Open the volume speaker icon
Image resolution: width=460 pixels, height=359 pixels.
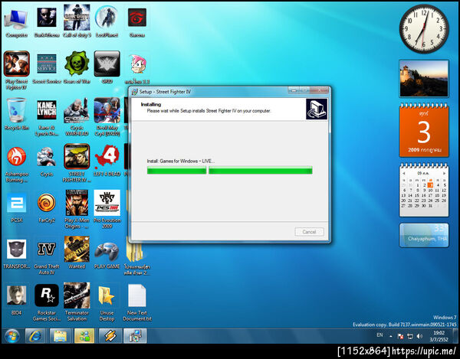coord(420,336)
